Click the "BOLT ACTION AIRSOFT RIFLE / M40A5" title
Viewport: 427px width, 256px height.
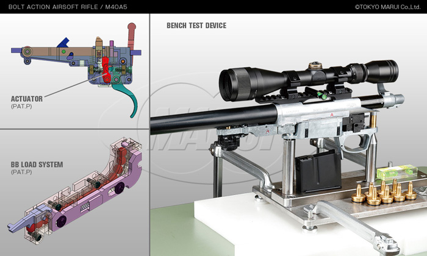68,7
